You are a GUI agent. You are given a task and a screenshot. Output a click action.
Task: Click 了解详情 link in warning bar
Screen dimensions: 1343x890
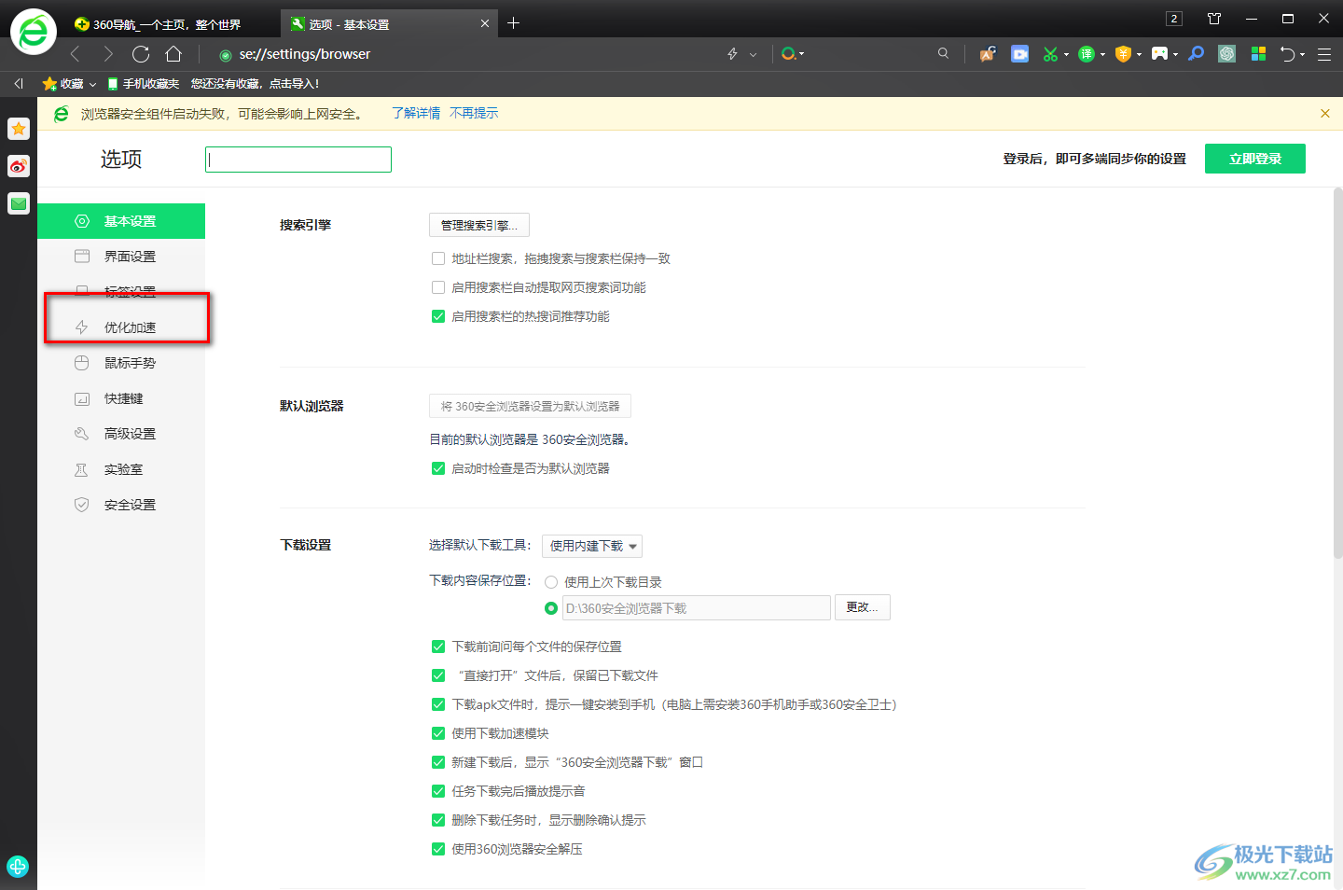point(416,113)
